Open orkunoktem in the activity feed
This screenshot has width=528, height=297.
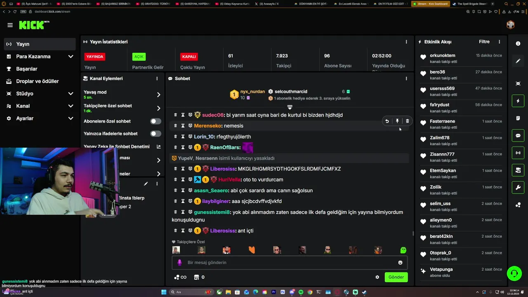point(443,55)
